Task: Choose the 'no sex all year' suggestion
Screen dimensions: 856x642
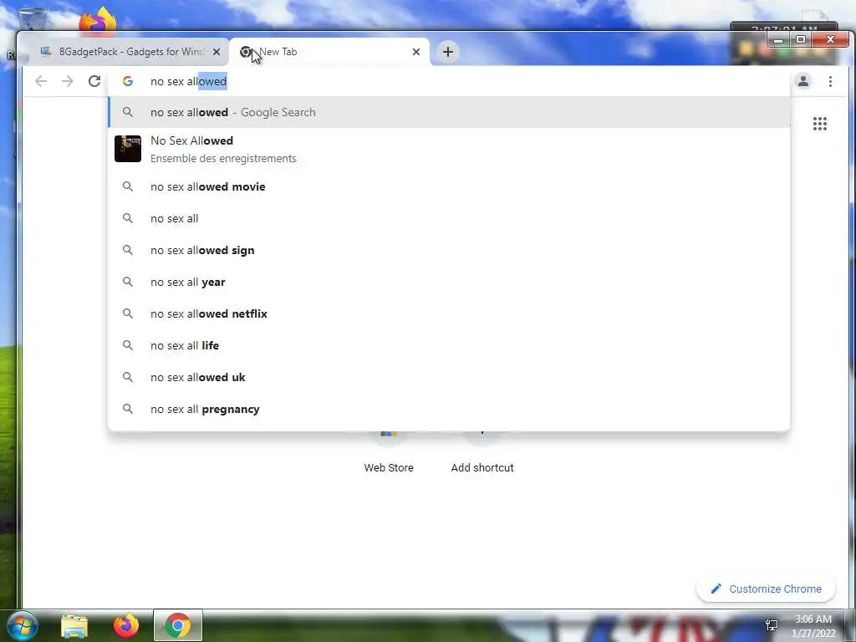Action: 449,283
